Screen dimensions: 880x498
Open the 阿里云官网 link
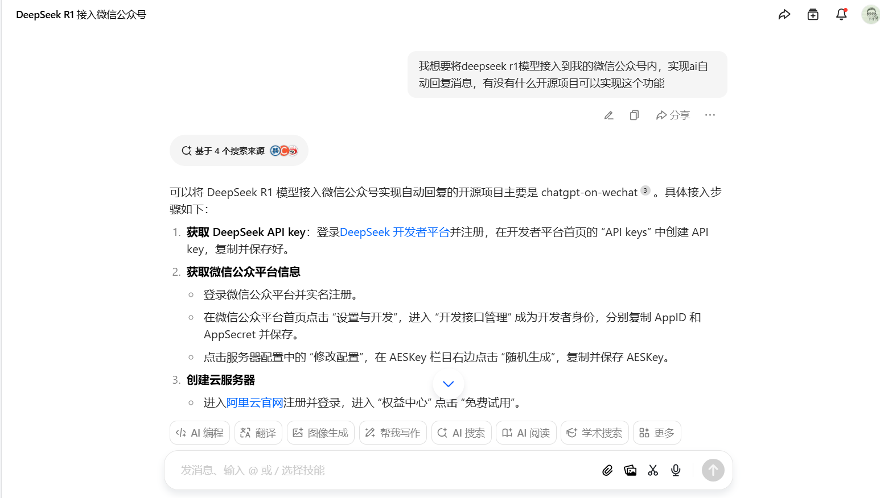click(x=254, y=402)
